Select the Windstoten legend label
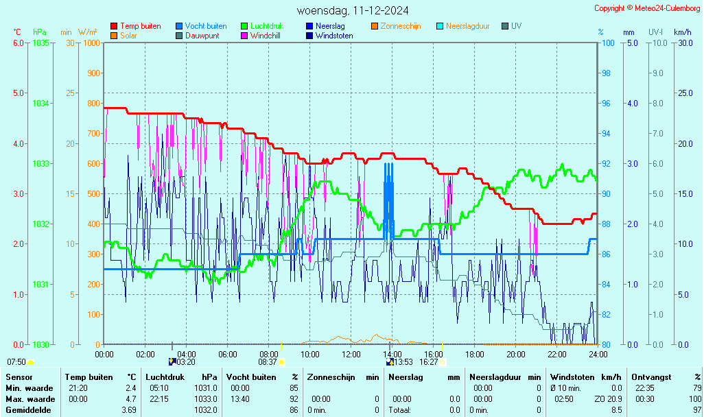 [334, 36]
